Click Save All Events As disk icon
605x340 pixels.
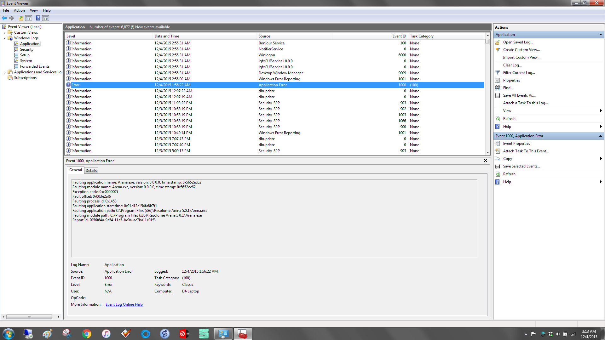[x=498, y=95]
